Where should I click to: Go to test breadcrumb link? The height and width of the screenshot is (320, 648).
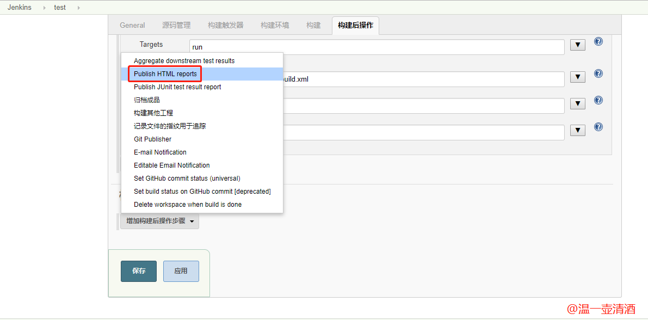click(x=60, y=8)
